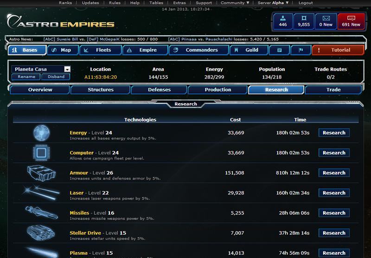Open the board messages showing 691 New
The height and width of the screenshot is (258, 371).
point(351,21)
